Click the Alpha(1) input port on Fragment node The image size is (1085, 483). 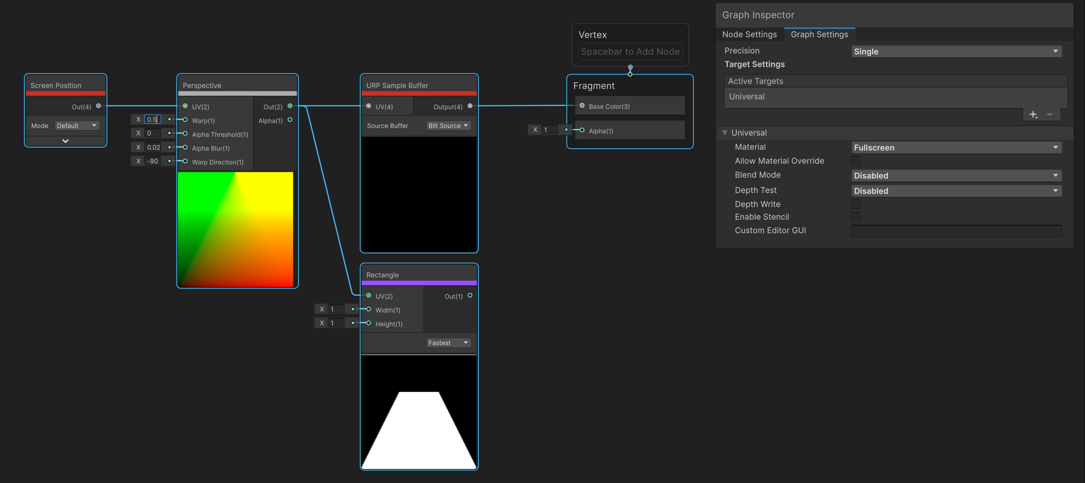(582, 130)
